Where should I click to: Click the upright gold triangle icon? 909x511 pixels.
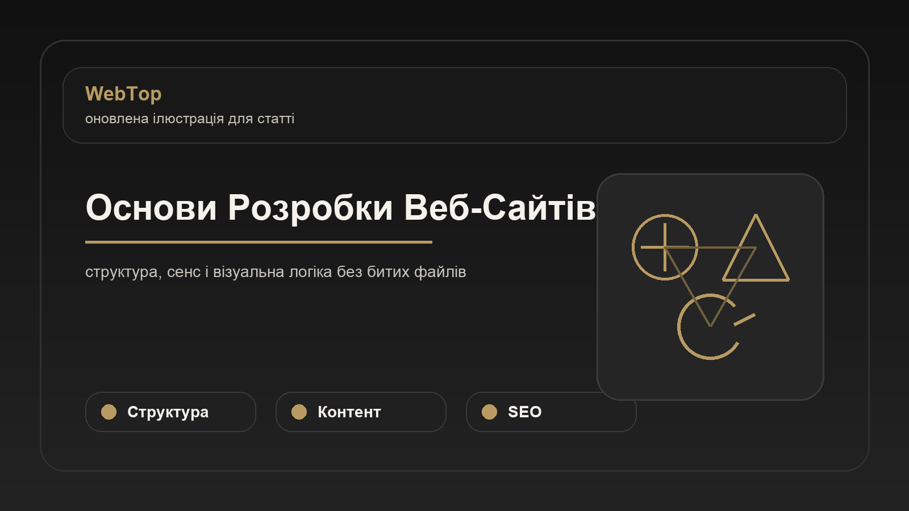click(x=756, y=248)
